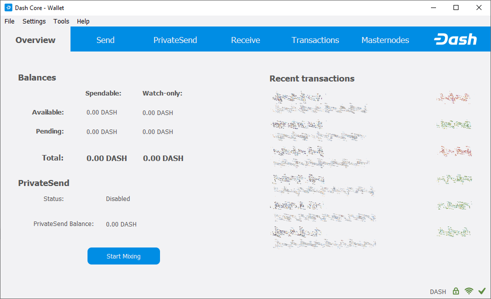The height and width of the screenshot is (299, 491).
Task: Click the Balances heading
Action: 37,77
